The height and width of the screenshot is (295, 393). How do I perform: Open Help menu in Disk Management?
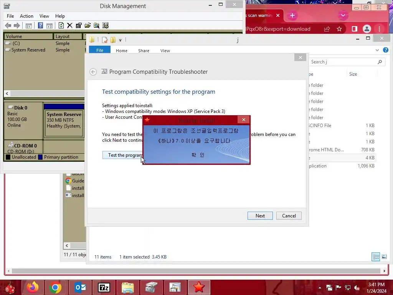click(x=60, y=16)
